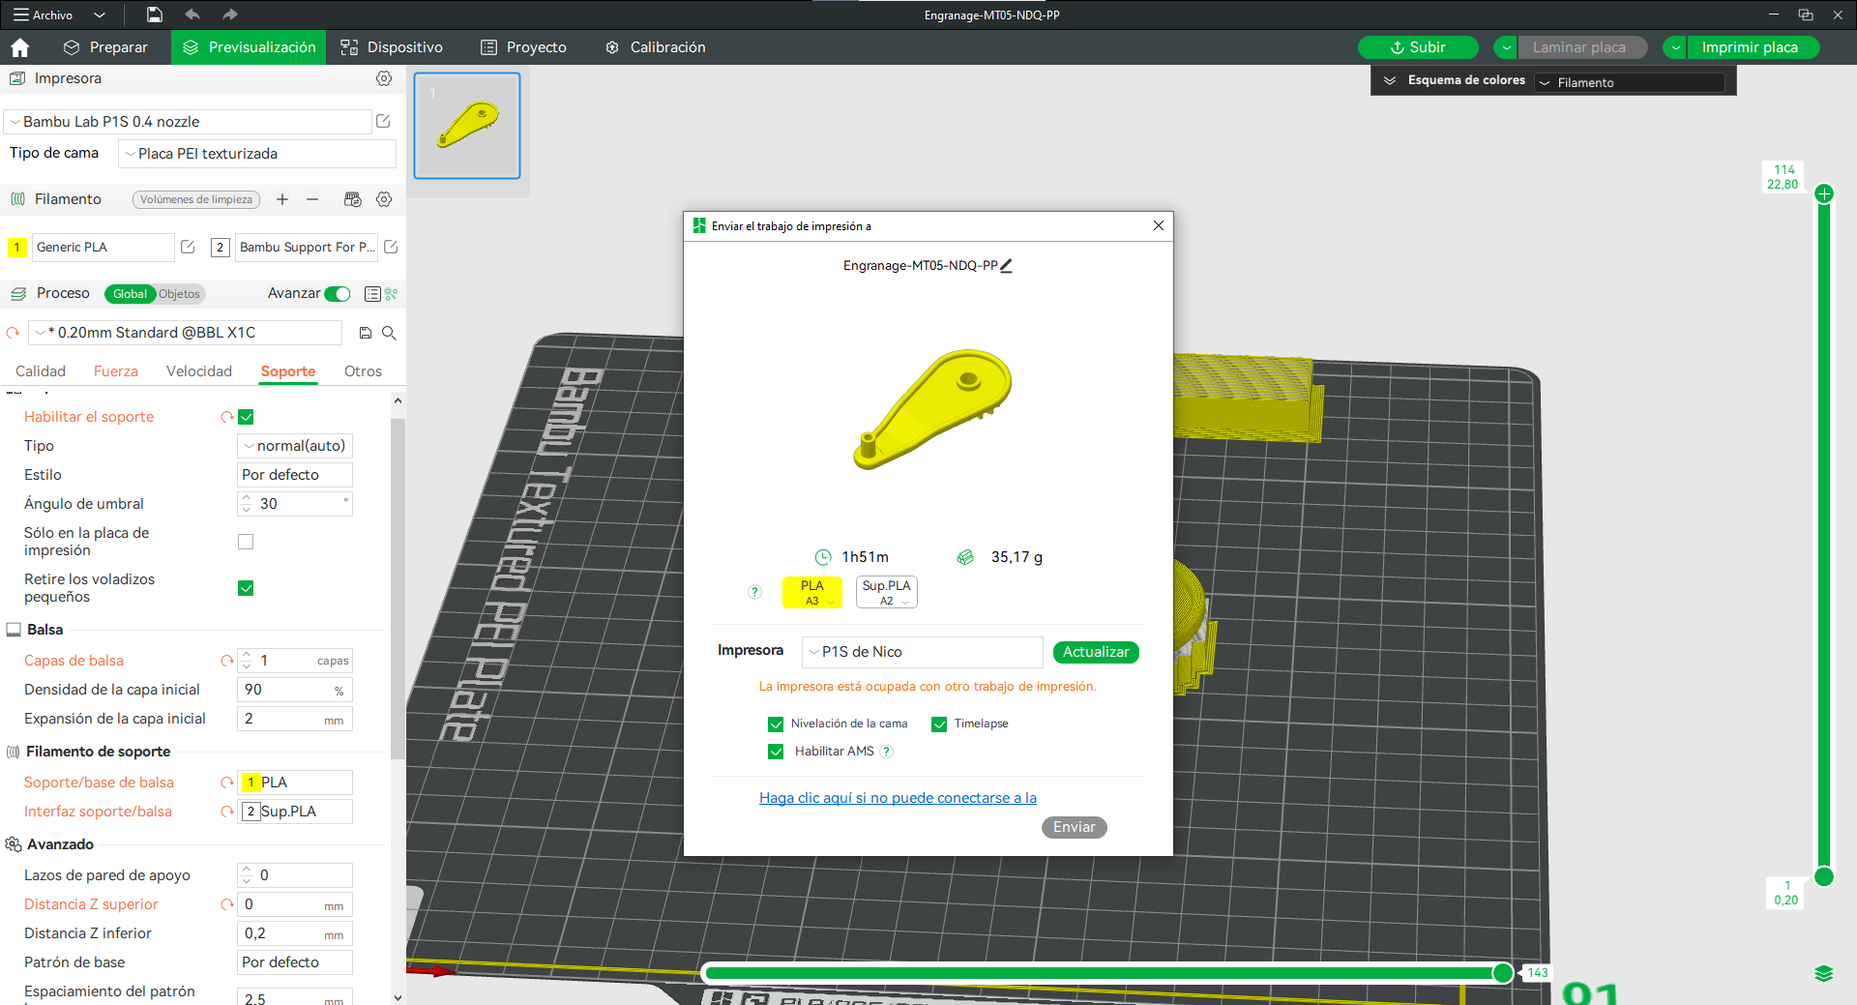Toggle Retire los voladizos pequeños checkbox
This screenshot has height=1005, width=1857.
pos(246,588)
